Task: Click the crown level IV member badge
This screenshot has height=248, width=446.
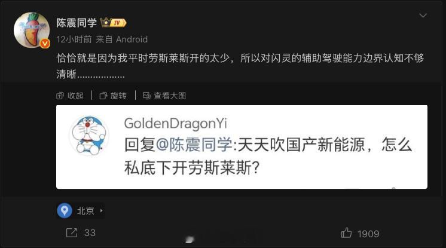Action: point(113,23)
